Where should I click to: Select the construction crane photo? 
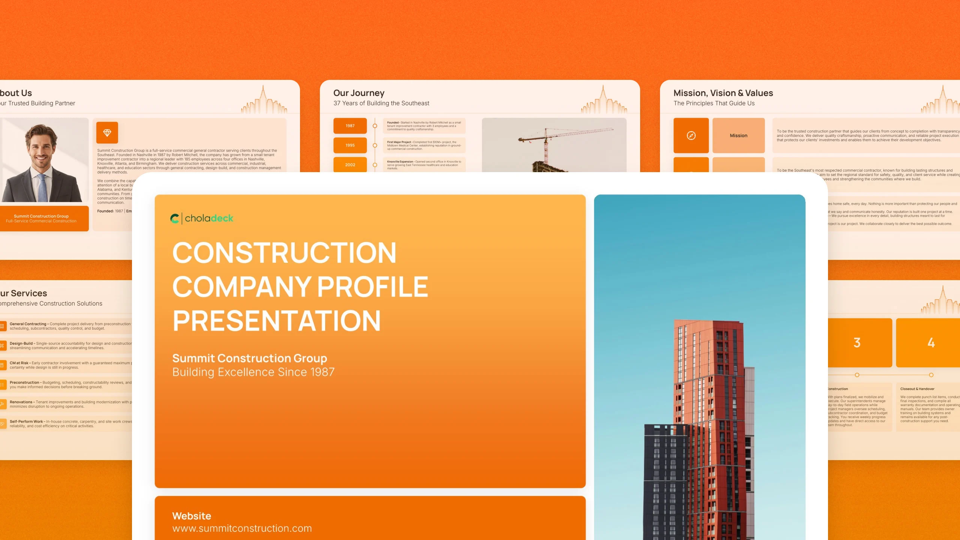tap(554, 145)
